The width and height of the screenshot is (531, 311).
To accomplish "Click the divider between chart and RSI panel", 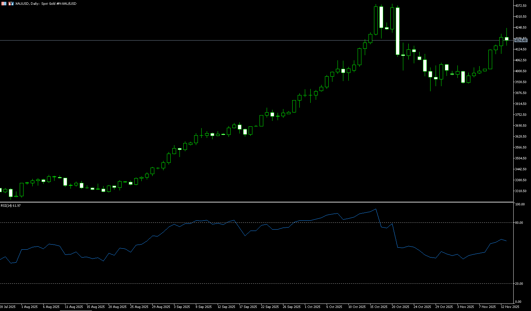I will (x=255, y=202).
